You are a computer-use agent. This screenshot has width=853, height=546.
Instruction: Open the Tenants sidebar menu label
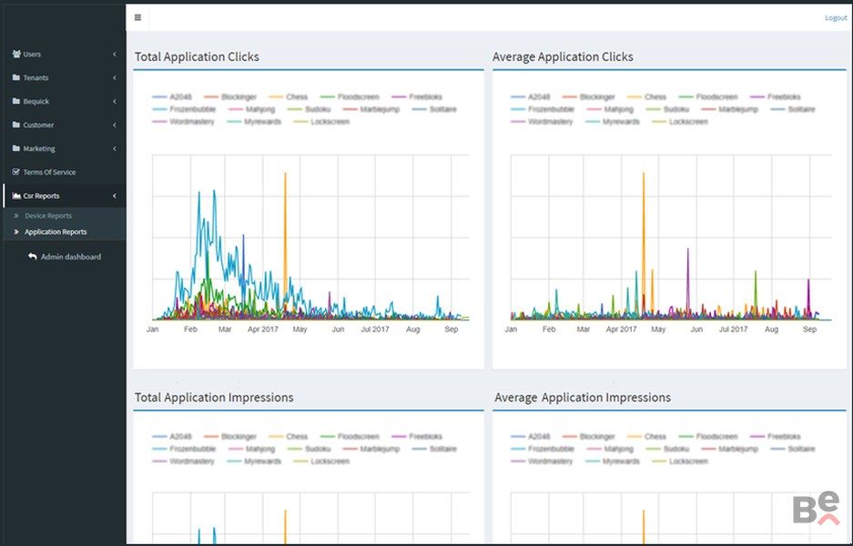pos(36,77)
